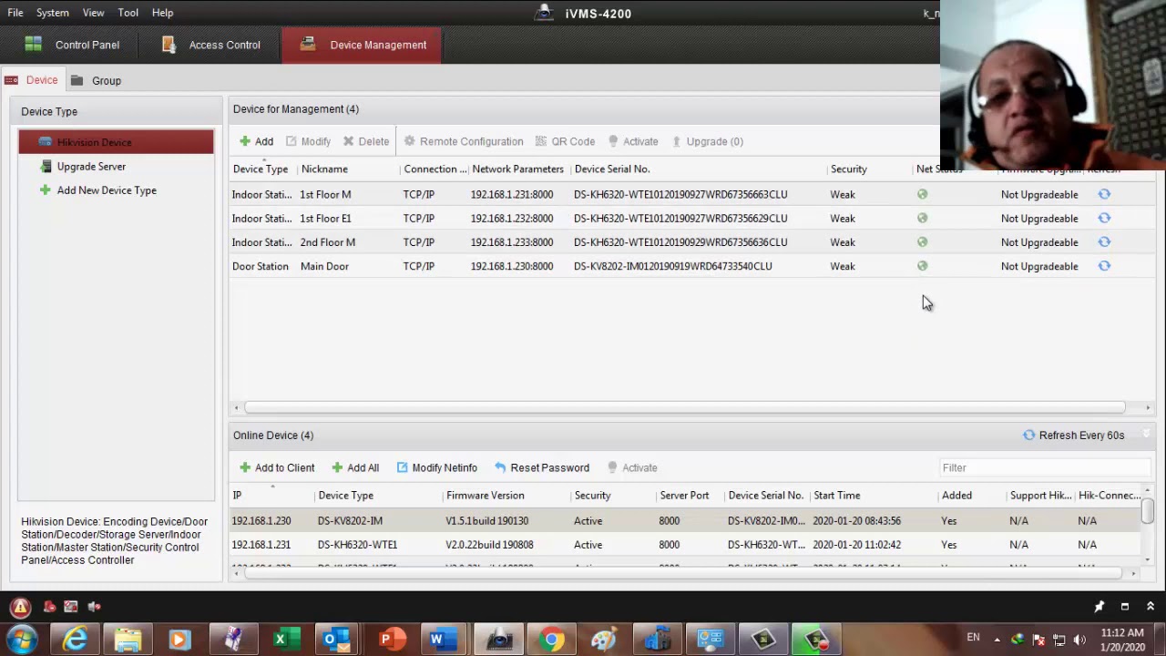Click Add to Client button

277,467
